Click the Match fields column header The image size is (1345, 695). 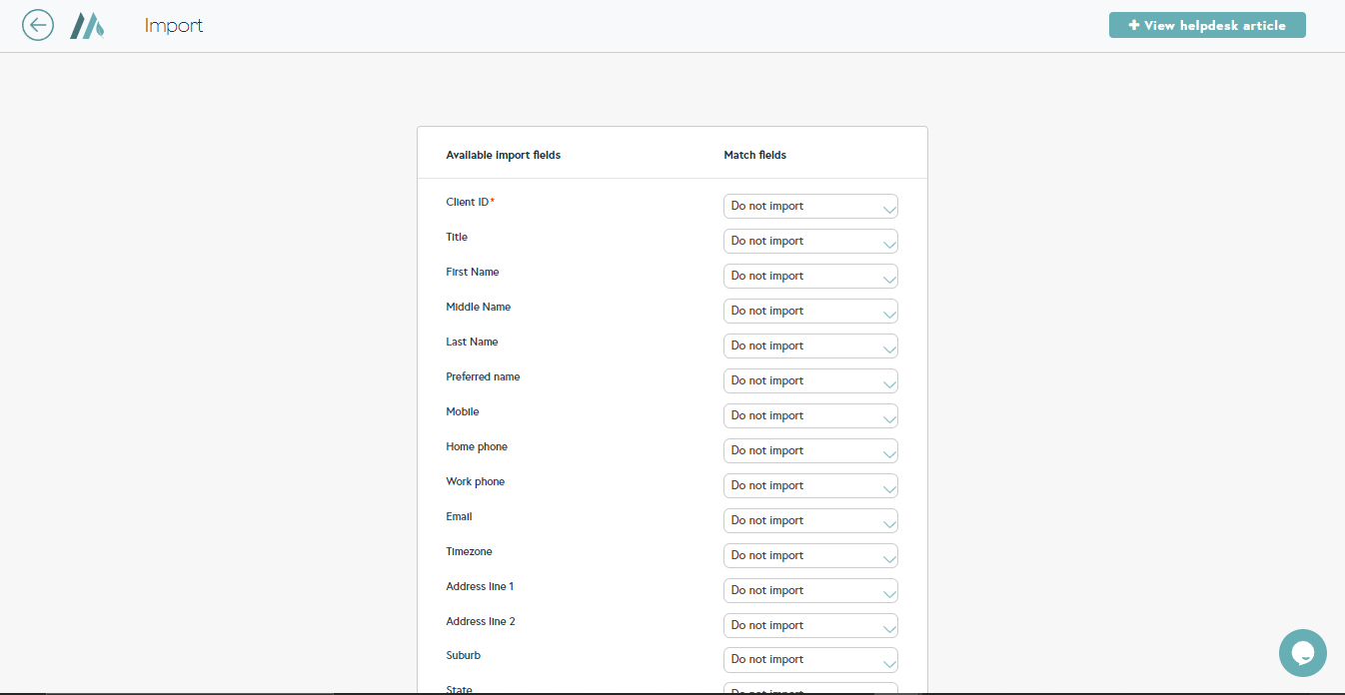754,156
